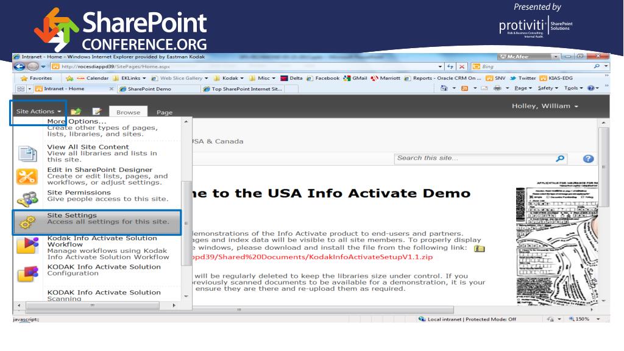Screen dimensions: 624x351
Task: Switch to the Browse ribbon tab
Action: point(128,112)
